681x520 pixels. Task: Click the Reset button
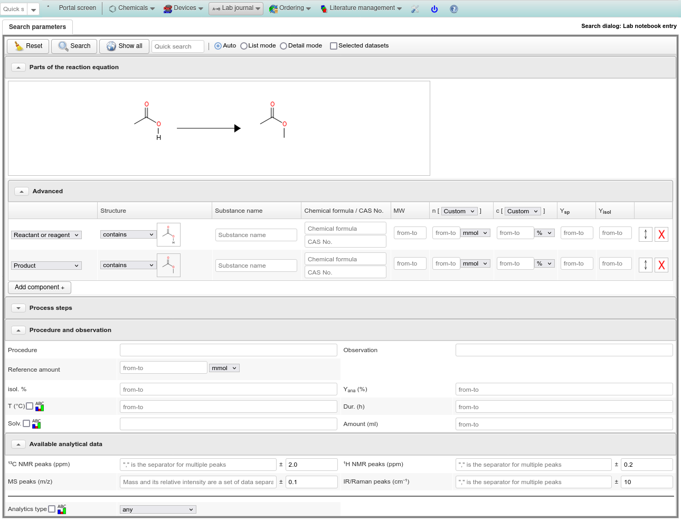click(28, 46)
